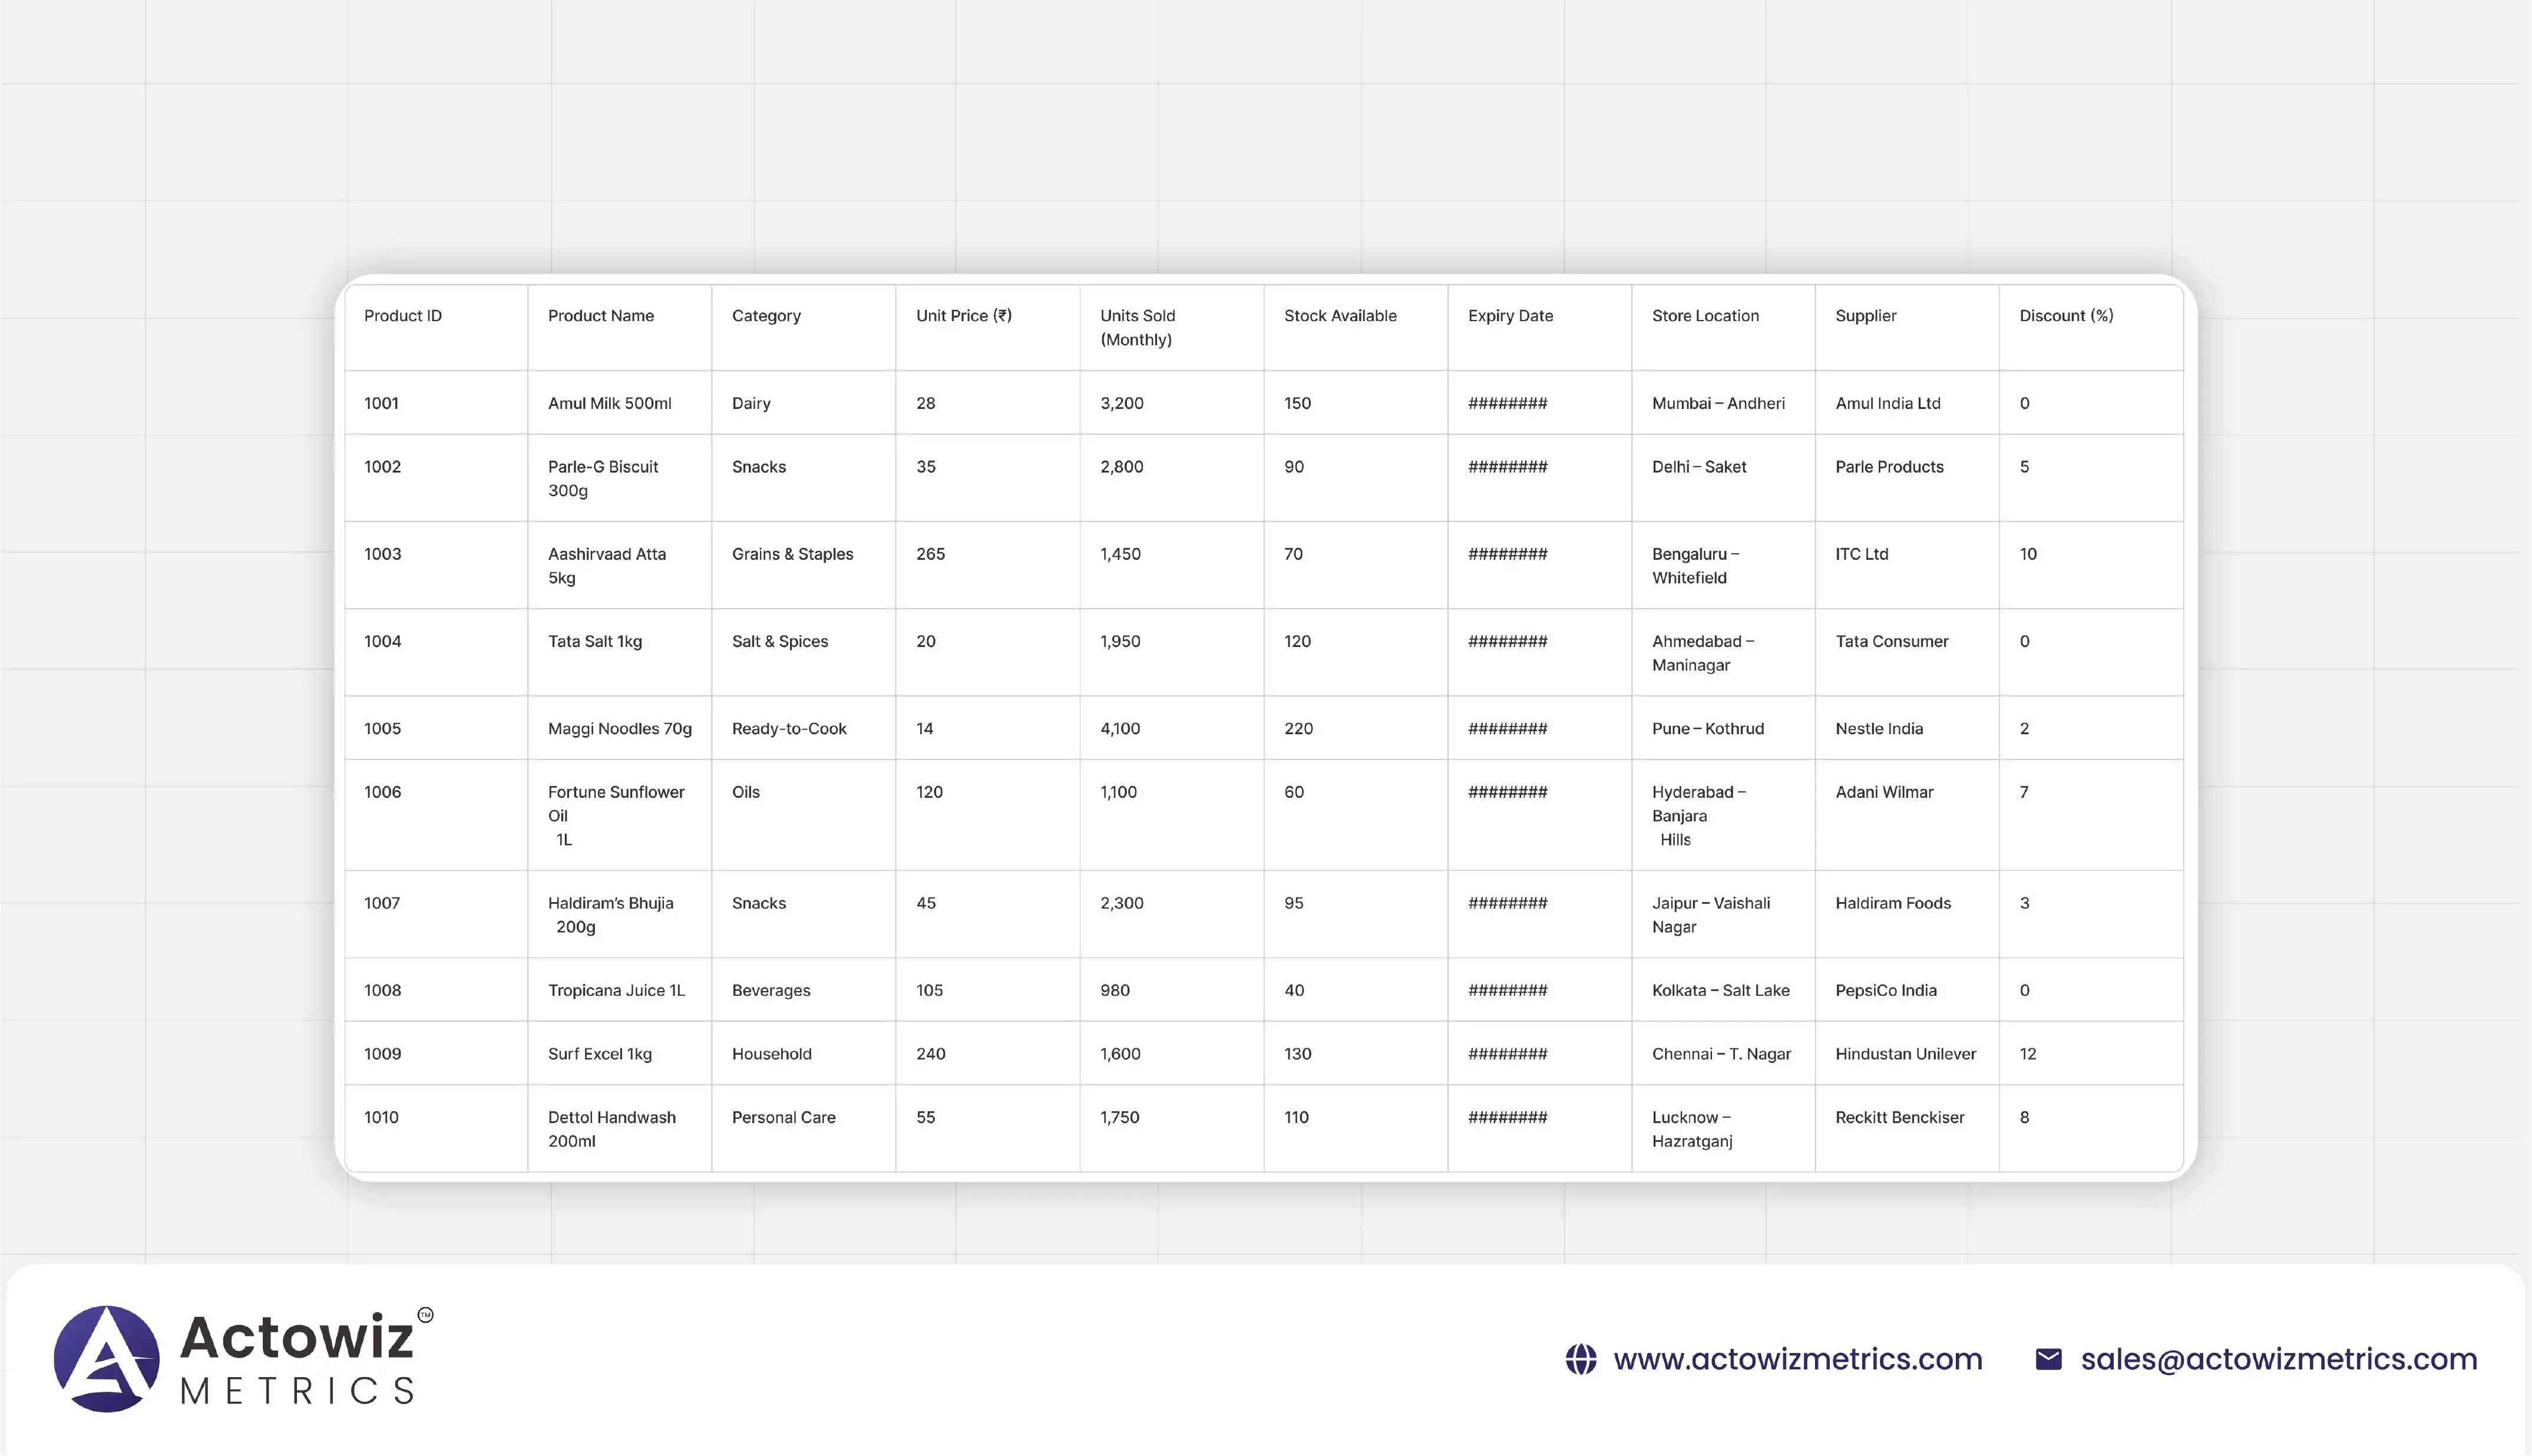Open the www.actowizmetrics.com link
The image size is (2532, 1456).
1797,1359
